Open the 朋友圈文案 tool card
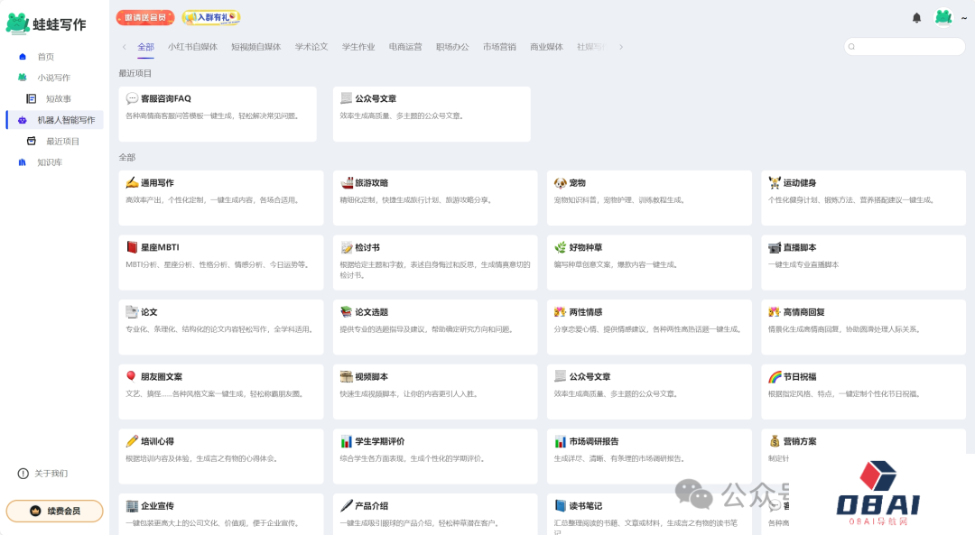The width and height of the screenshot is (975, 535). point(220,392)
